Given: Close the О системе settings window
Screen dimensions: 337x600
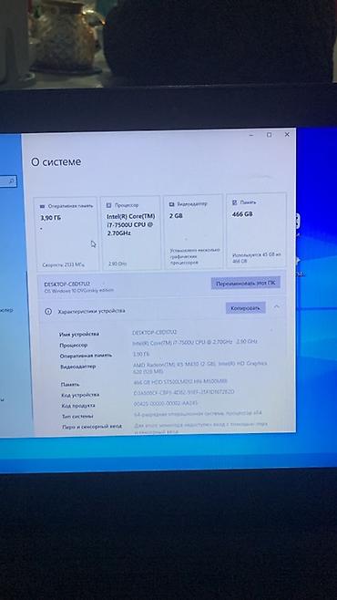Looking at the screenshot, I should click(287, 134).
